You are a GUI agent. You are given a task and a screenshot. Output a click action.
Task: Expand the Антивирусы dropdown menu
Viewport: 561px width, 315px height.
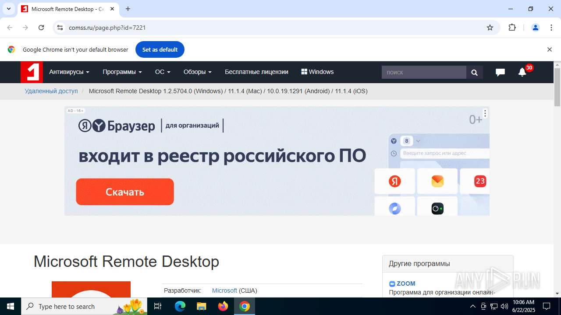(69, 72)
